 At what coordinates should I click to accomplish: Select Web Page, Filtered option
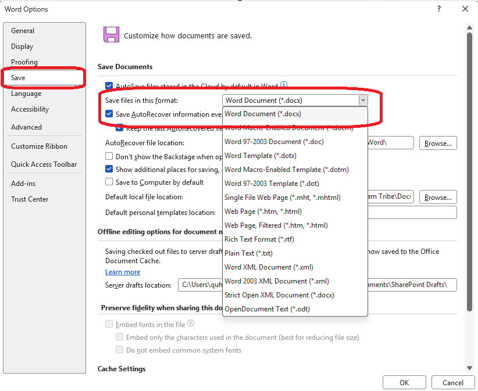tap(295, 225)
